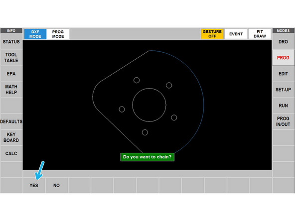
Task: Click the MODES column header
Action: 283,31
